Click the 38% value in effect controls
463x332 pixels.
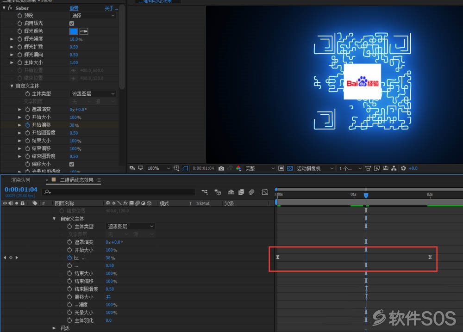[74, 125]
